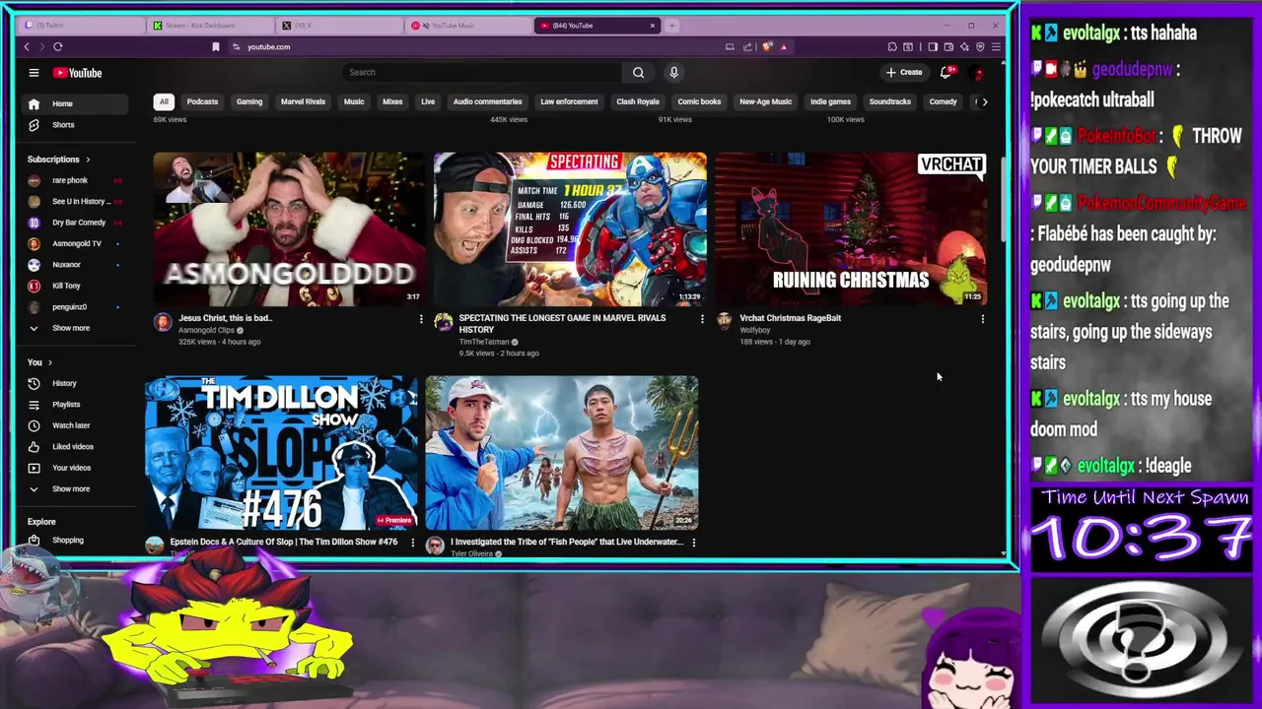
Task: Bookmark this page icon in address bar
Action: tap(215, 46)
